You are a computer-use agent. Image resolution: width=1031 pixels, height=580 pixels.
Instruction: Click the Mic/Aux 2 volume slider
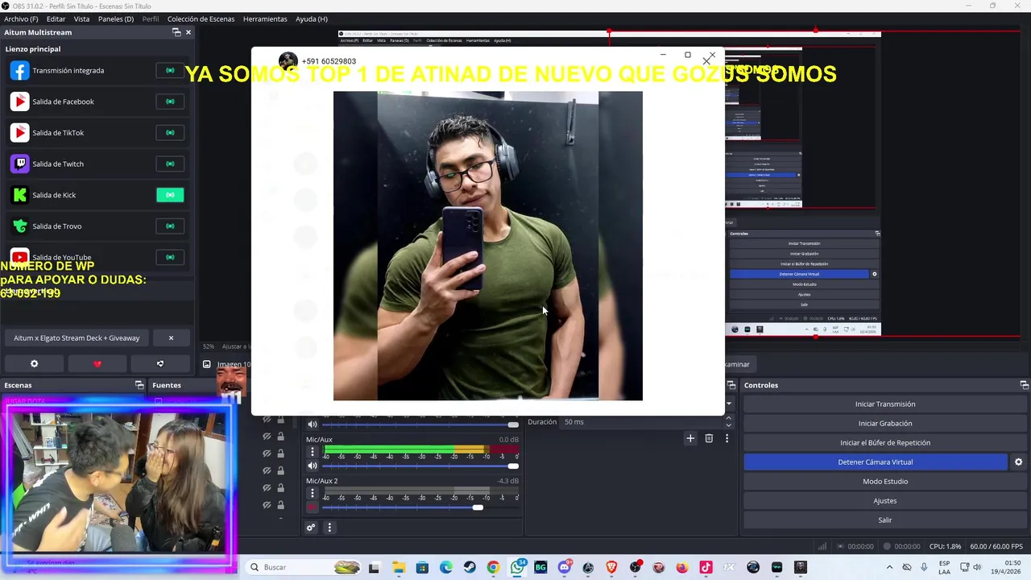click(420, 507)
